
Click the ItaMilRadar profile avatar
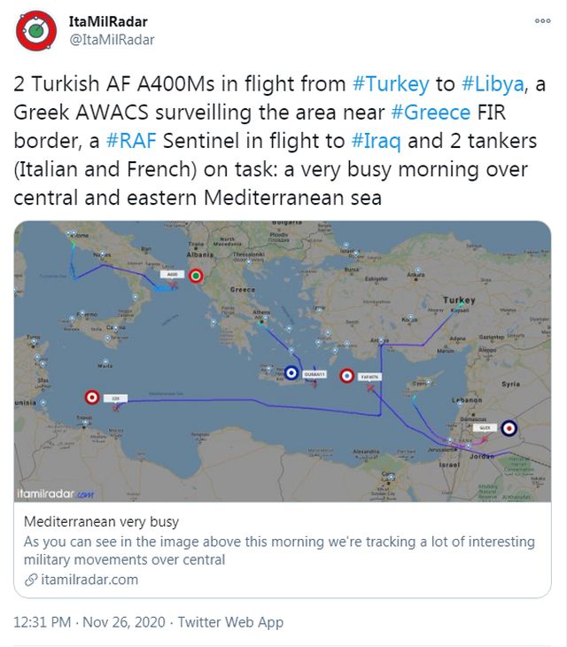(36, 31)
